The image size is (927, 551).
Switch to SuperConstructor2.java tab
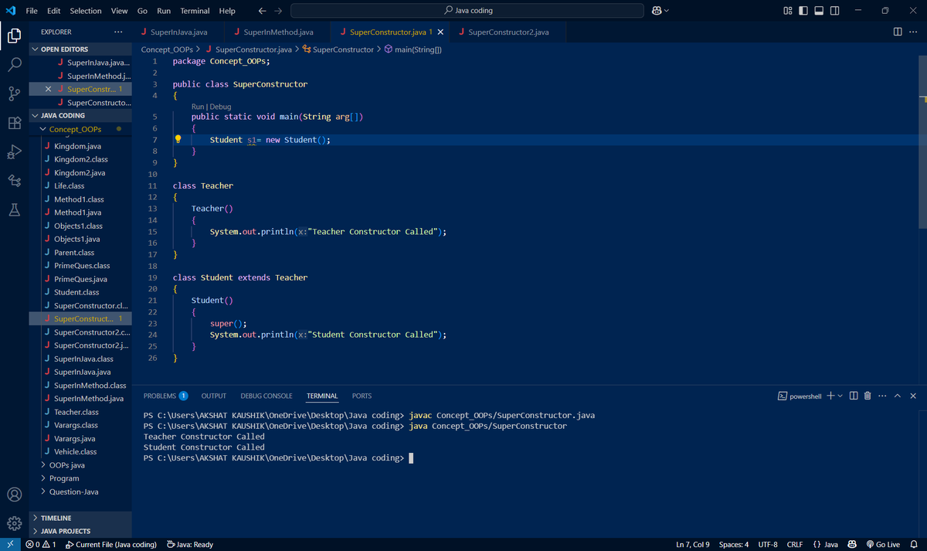click(x=508, y=32)
